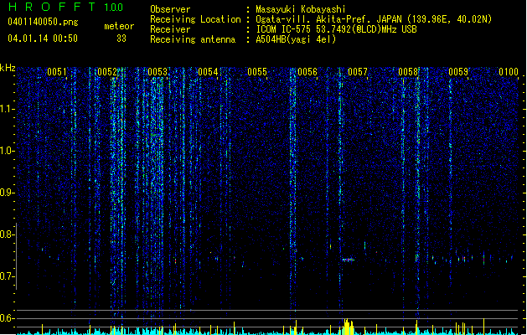Click the 'Receiver' field label
Viewport: 527px width, 335px height.
[170, 29]
